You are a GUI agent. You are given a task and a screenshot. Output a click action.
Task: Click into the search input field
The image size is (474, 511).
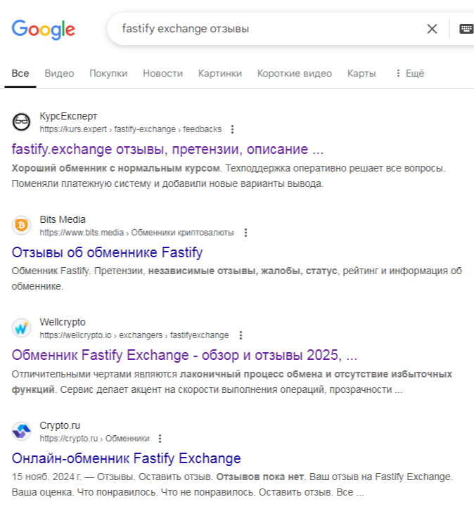(x=267, y=29)
